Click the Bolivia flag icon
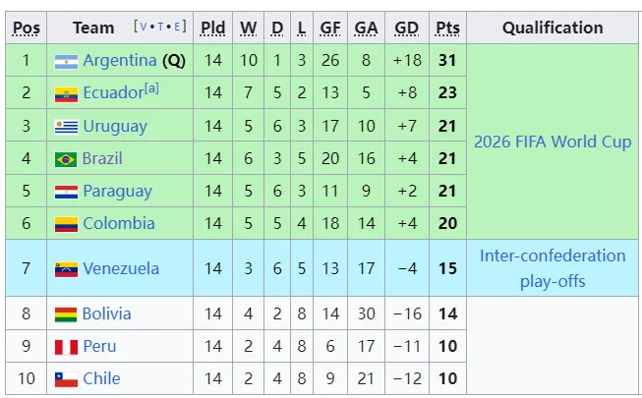The width and height of the screenshot is (642, 398). coord(66,314)
